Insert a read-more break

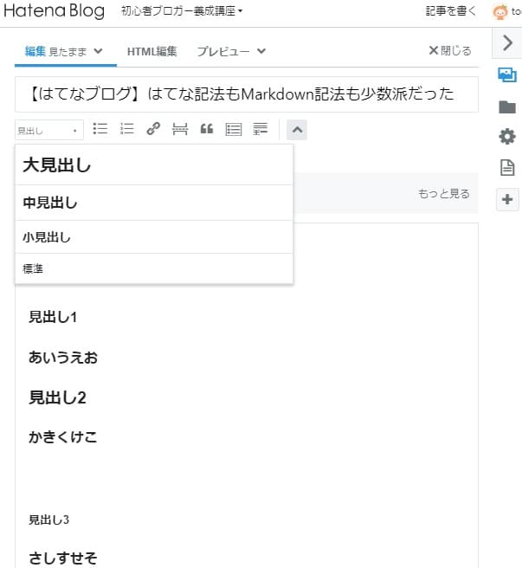(180, 129)
